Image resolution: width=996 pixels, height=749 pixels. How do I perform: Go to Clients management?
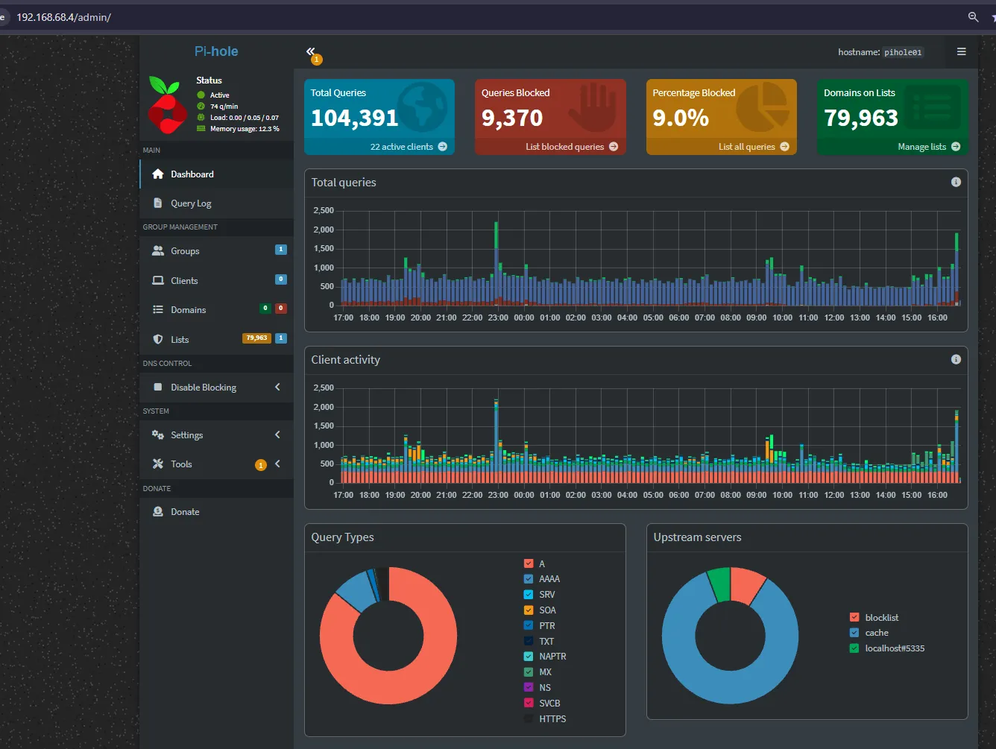216,281
